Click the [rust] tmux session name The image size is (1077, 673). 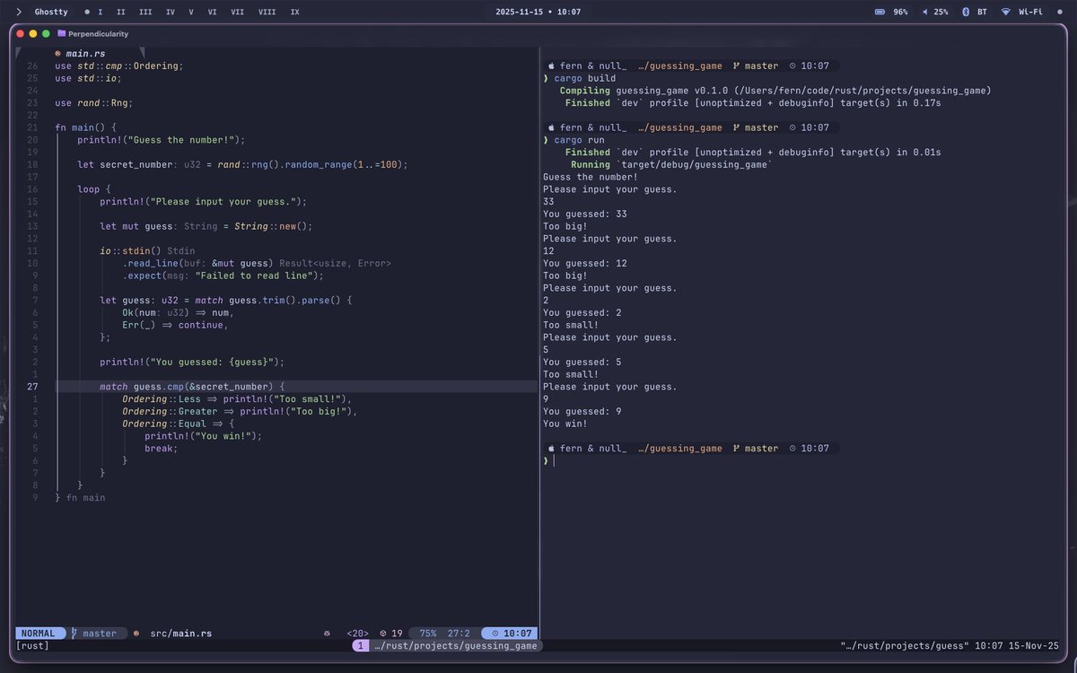[32, 646]
